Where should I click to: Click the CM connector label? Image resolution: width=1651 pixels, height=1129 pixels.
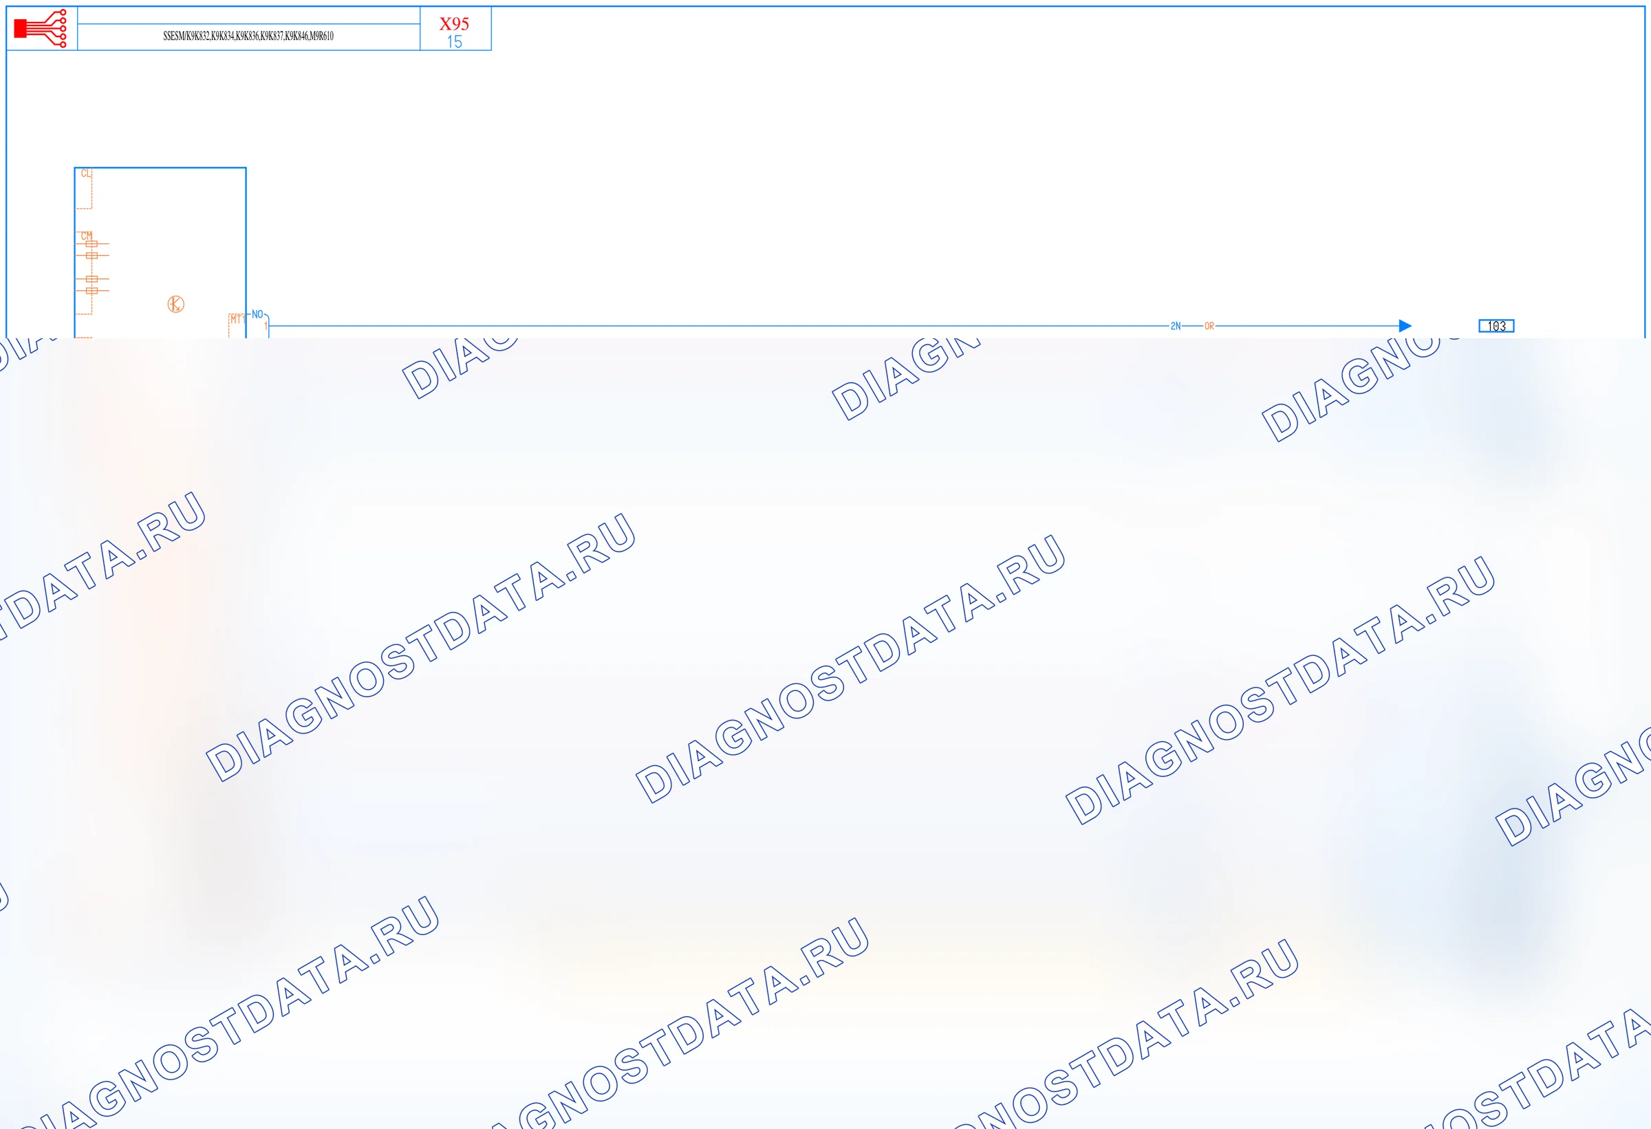86,236
